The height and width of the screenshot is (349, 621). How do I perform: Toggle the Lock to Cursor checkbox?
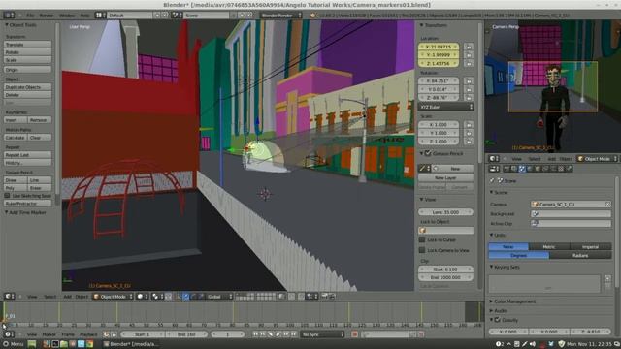pyautogui.click(x=422, y=239)
